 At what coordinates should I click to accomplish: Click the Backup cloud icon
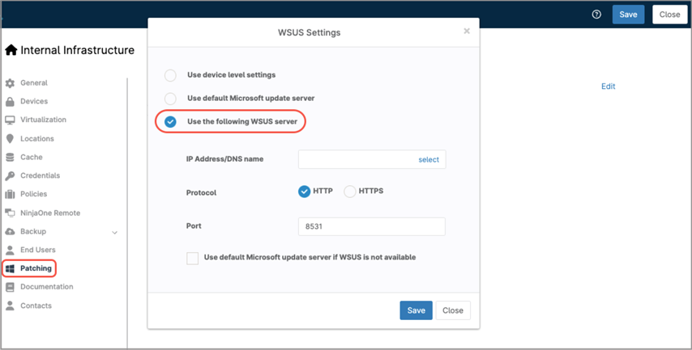pyautogui.click(x=10, y=231)
